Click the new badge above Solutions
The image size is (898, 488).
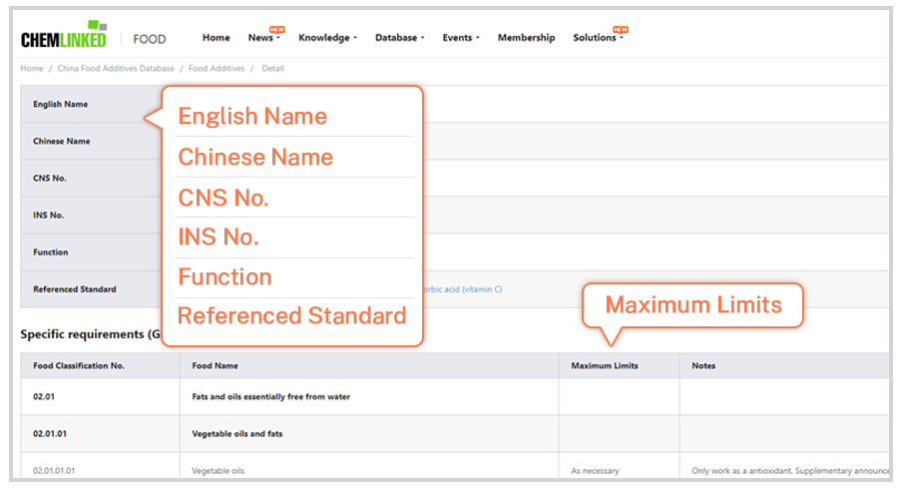(x=621, y=29)
